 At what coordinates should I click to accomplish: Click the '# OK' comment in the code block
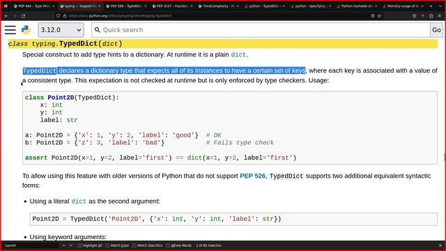click(x=213, y=135)
